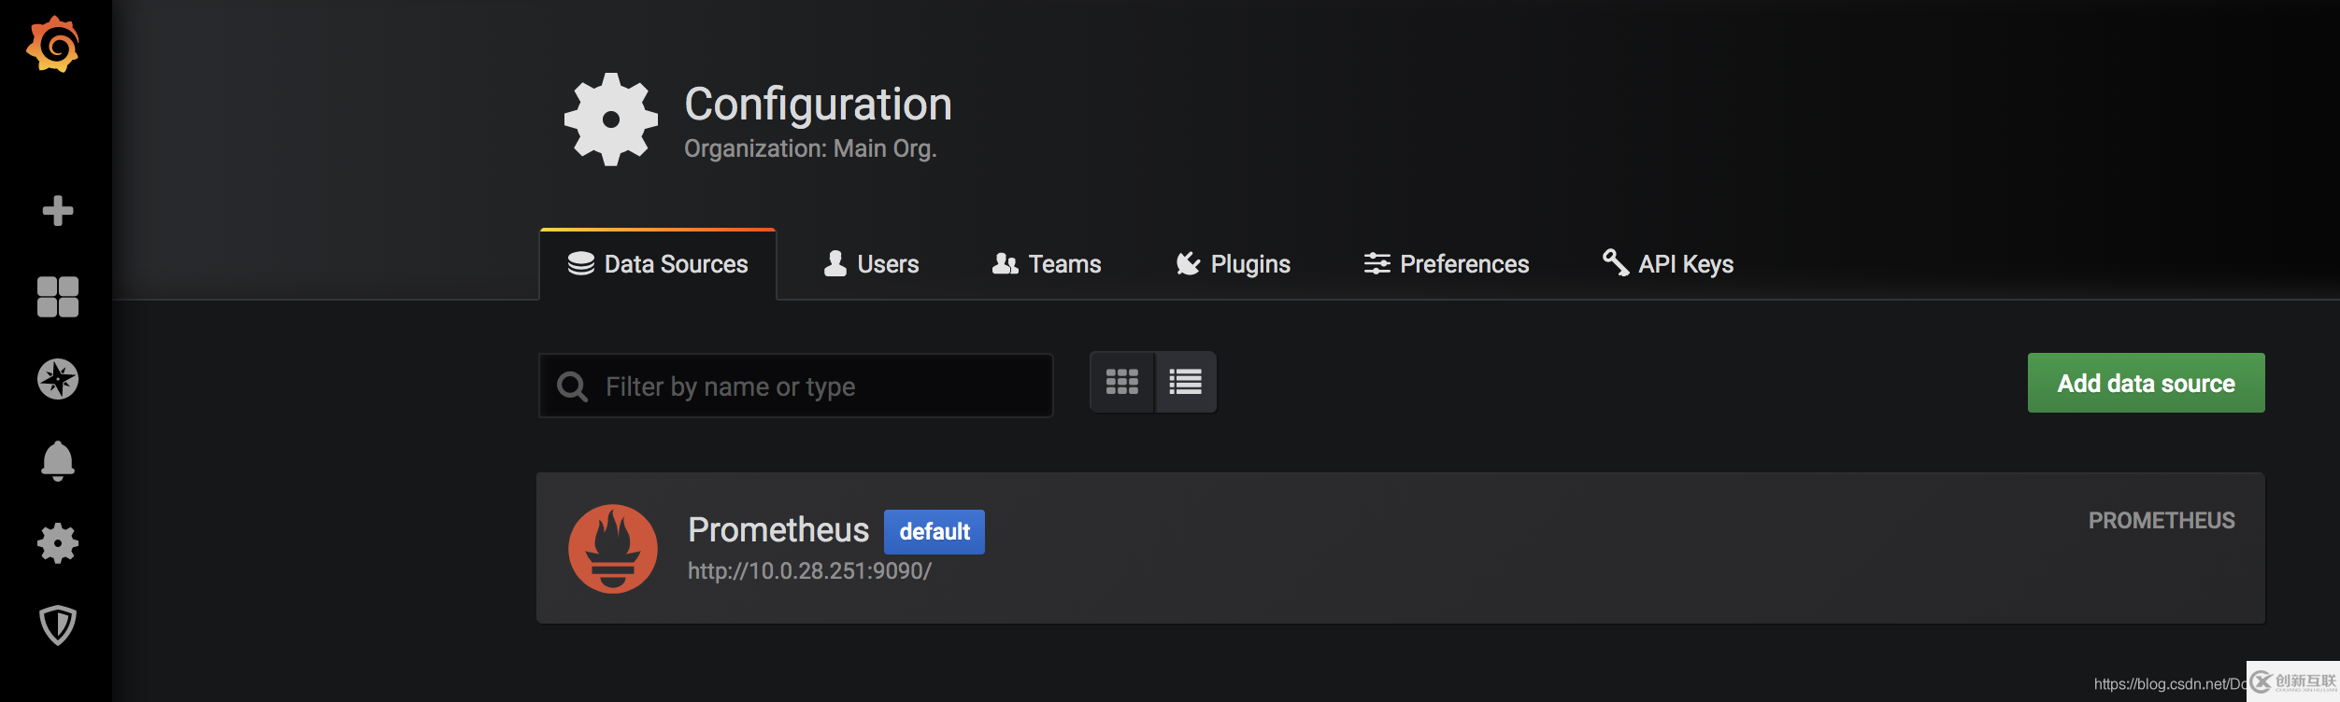
Task: Open the Preferences tab
Action: tap(1446, 264)
